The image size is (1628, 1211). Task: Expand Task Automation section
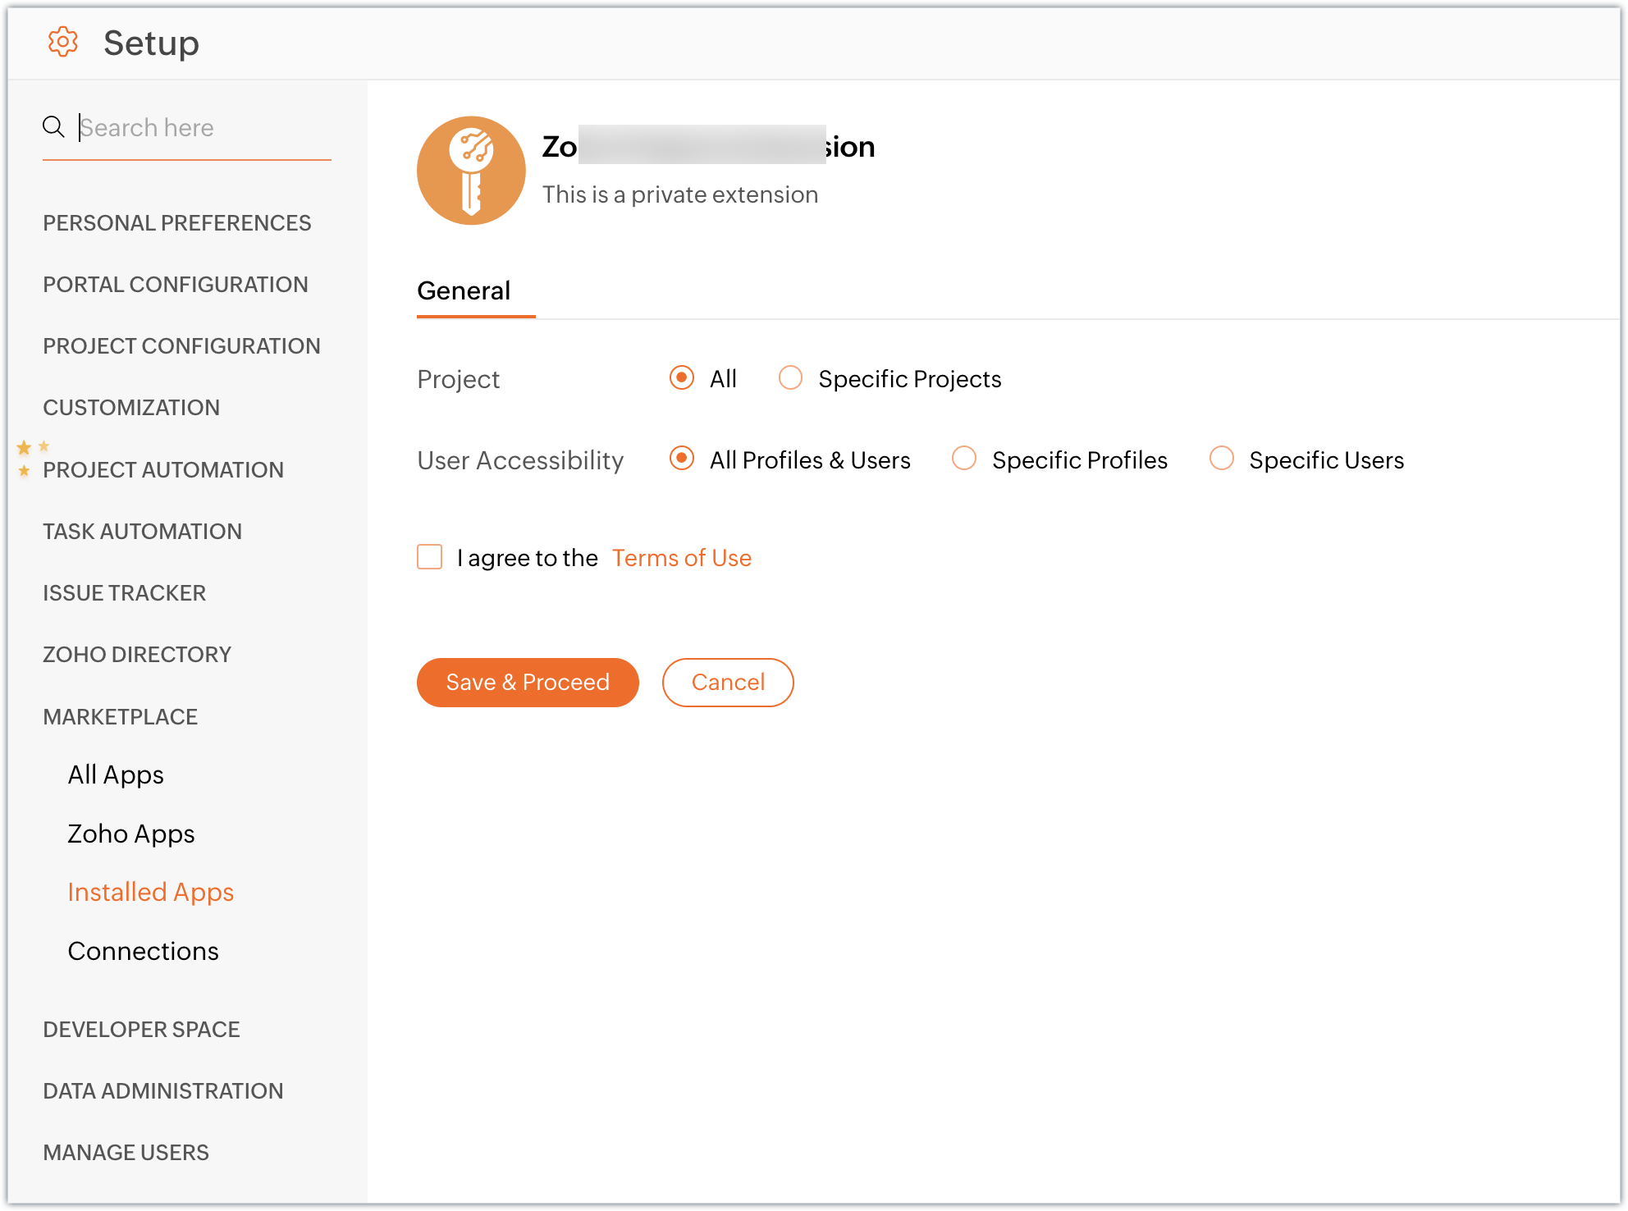(x=142, y=532)
